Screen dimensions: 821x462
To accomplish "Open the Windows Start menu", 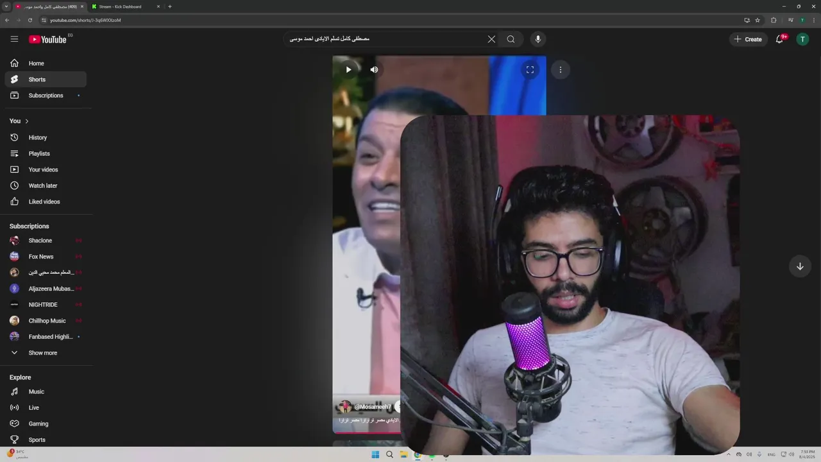I will point(375,455).
